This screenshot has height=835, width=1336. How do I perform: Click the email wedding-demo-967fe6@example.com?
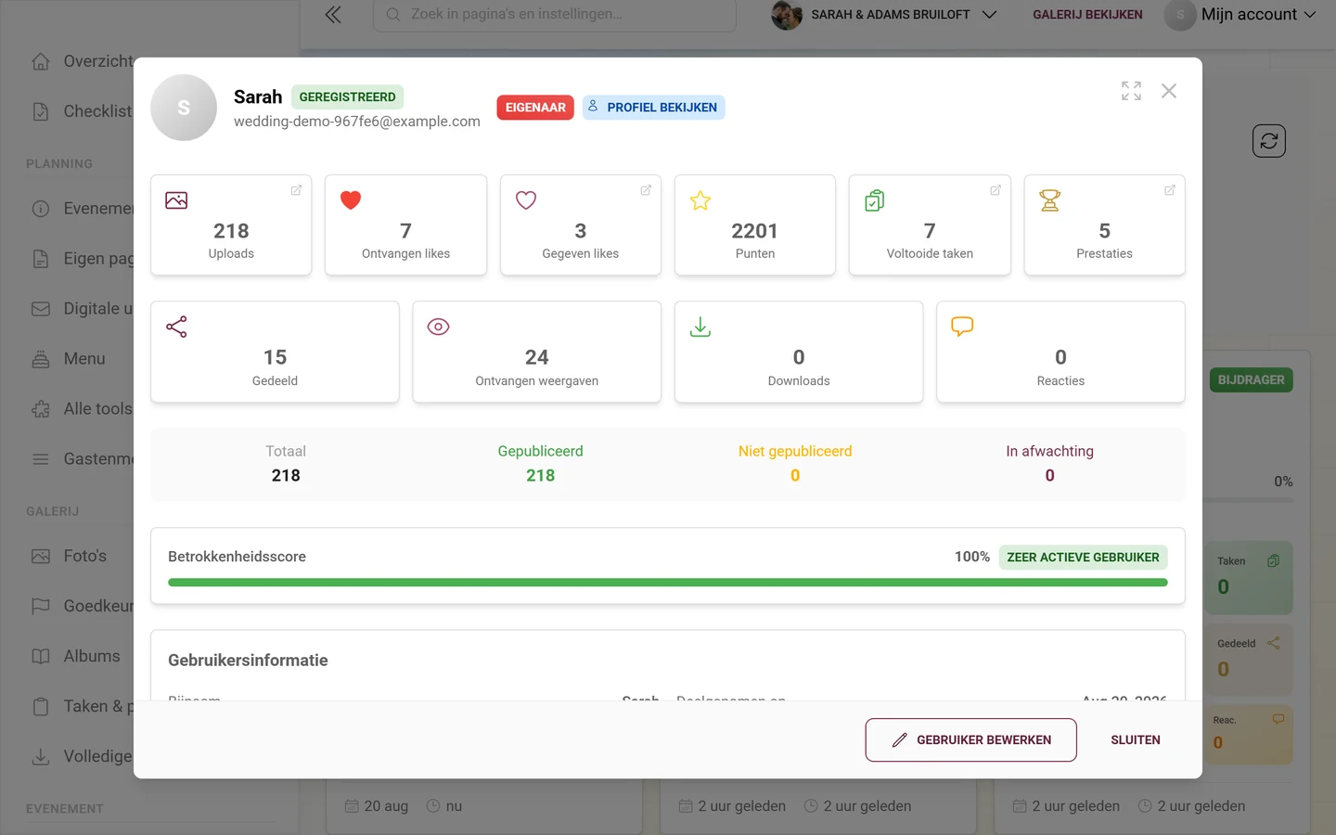[x=357, y=122]
